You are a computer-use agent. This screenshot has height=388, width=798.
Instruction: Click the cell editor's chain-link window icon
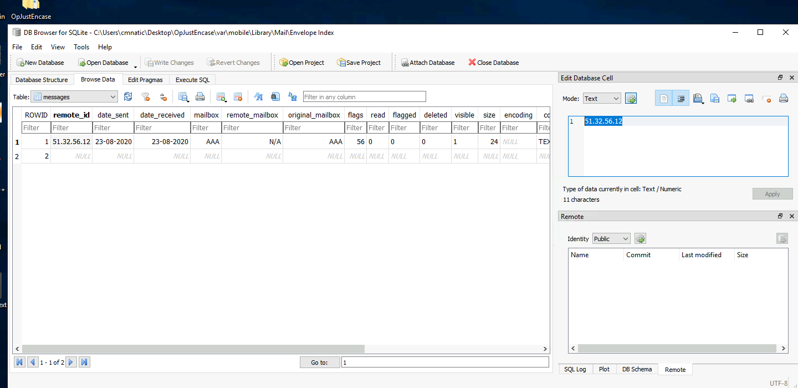point(749,99)
